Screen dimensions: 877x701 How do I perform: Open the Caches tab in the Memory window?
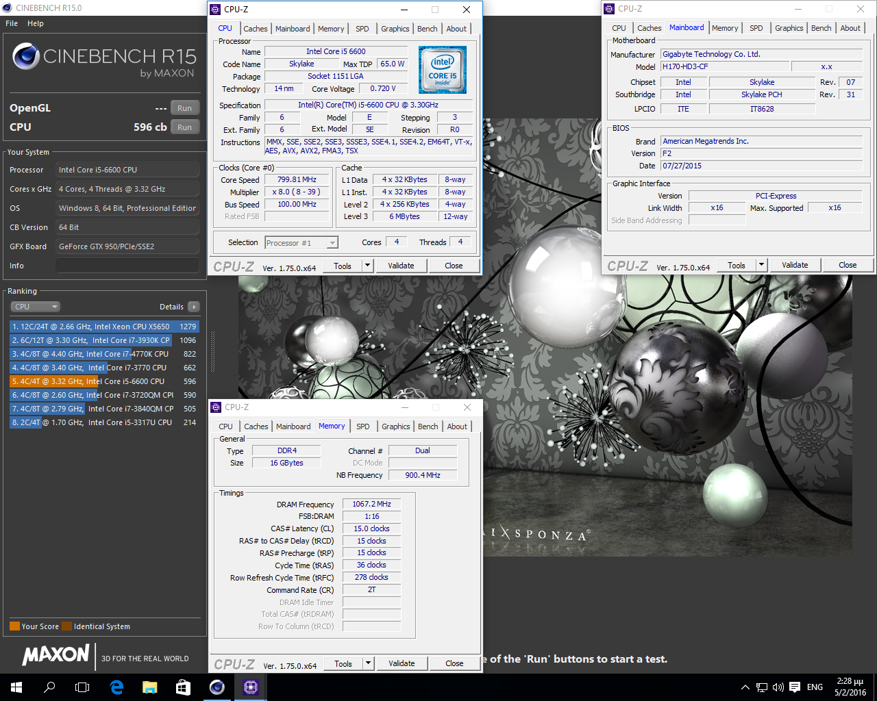256,426
